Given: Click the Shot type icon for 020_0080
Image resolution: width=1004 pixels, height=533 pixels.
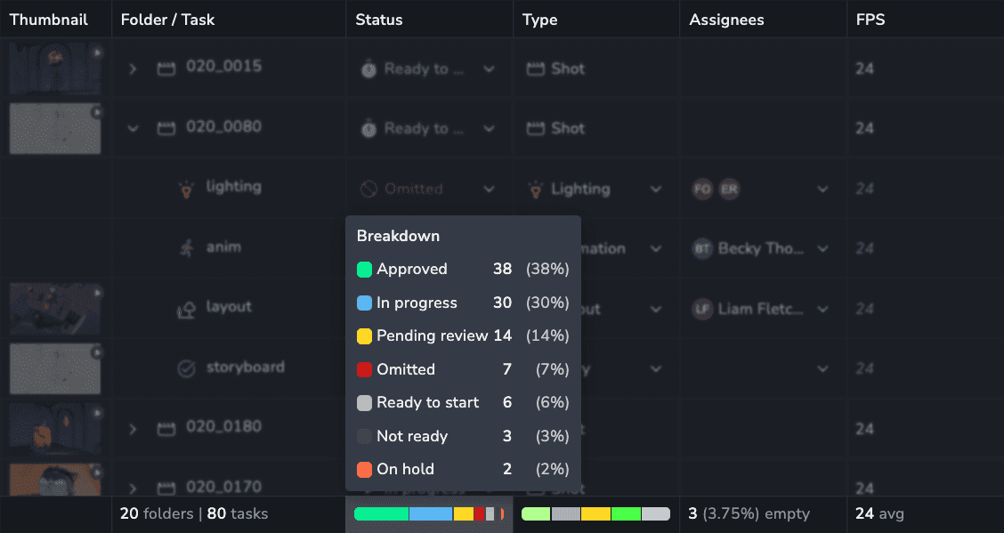Looking at the screenshot, I should pyautogui.click(x=535, y=129).
